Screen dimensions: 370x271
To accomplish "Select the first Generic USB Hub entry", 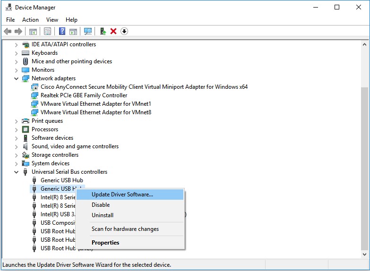I will point(62,180).
